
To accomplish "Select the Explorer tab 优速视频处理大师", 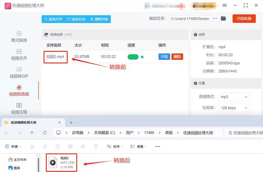I will [33, 122].
